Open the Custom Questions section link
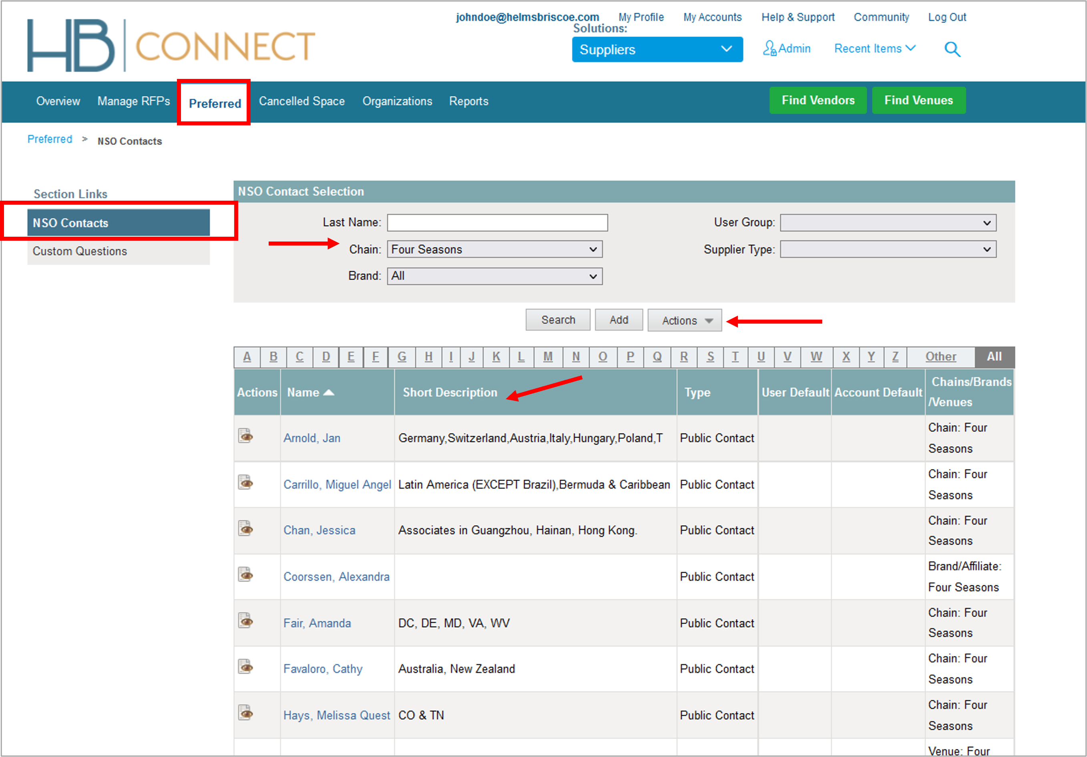Viewport: 1087px width, 757px height. (x=80, y=251)
